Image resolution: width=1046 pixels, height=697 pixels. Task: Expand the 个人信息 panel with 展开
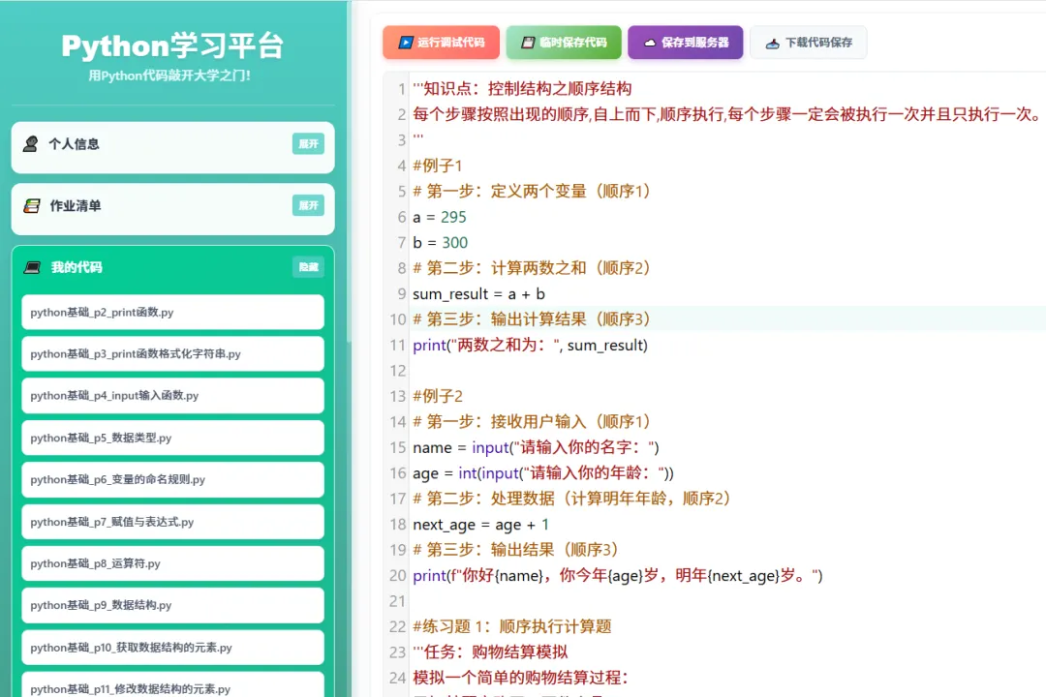(x=308, y=144)
